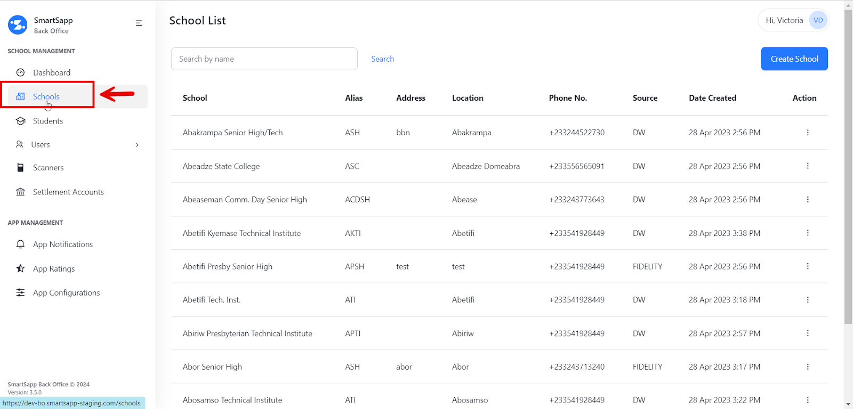Image resolution: width=853 pixels, height=409 pixels.
Task: Open actions menu for Abetifi Tech. Inst.
Action: [x=808, y=300]
